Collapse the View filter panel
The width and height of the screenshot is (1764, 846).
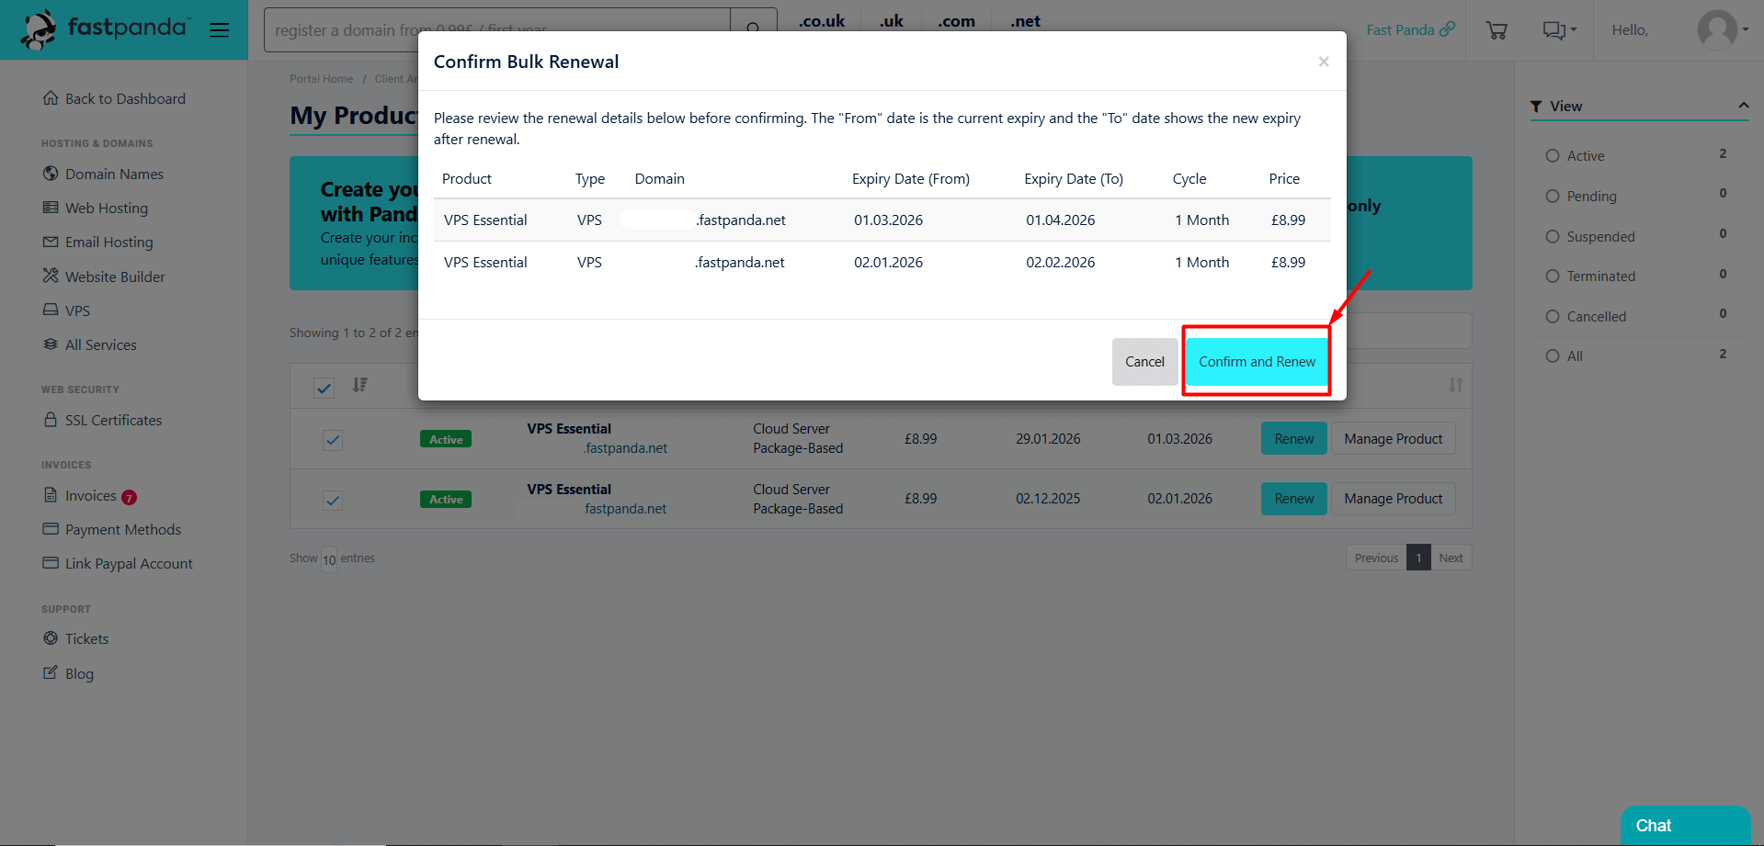point(1743,106)
